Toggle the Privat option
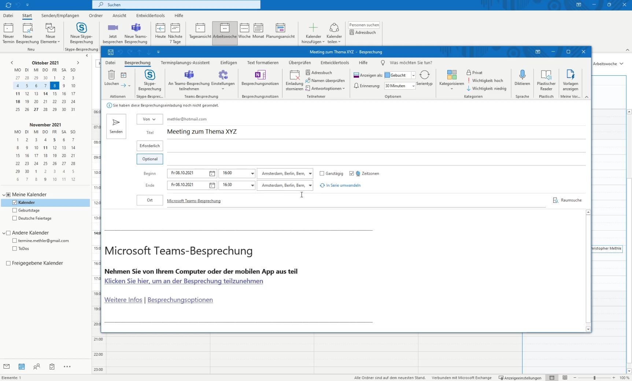The image size is (632, 381). (474, 72)
